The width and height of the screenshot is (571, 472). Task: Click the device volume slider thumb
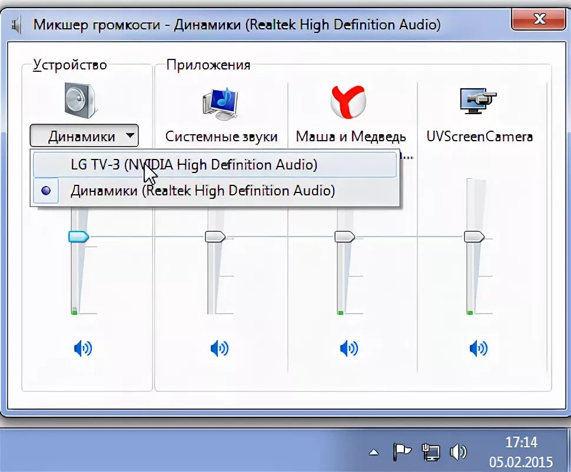point(79,237)
